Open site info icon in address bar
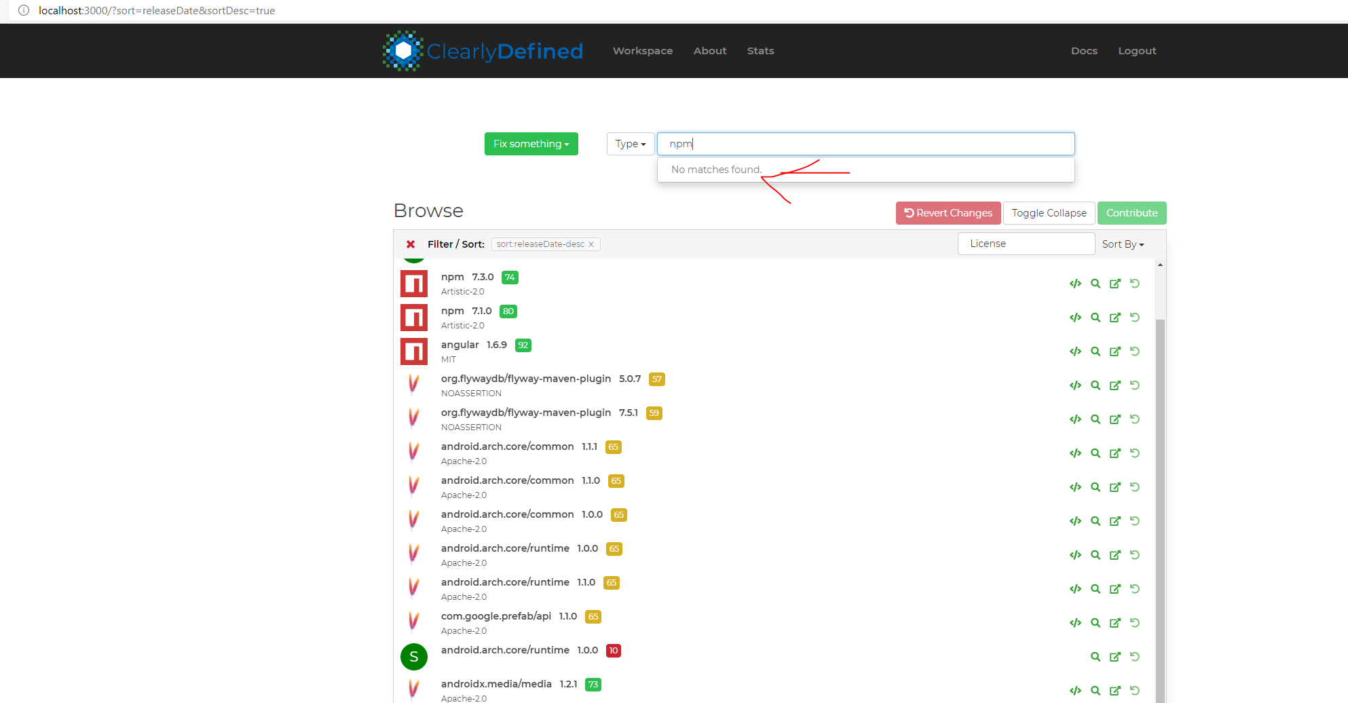1348x703 pixels. coord(24,10)
